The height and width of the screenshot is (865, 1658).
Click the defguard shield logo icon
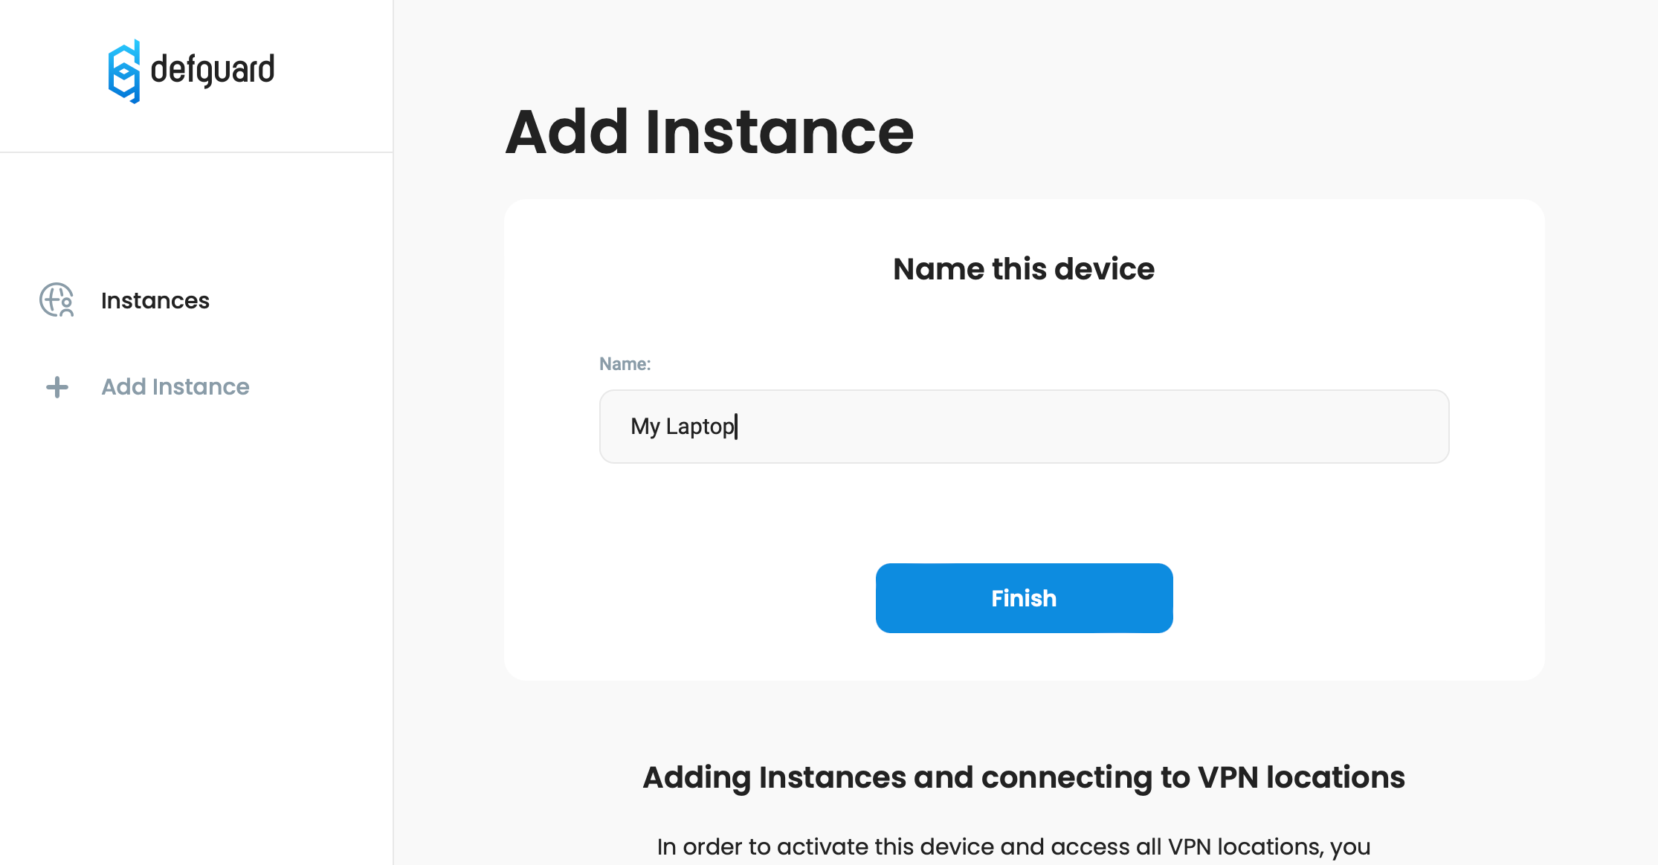tap(124, 71)
